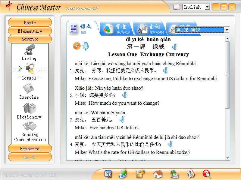Image resolution: width=241 pixels, height=180 pixels.
Task: Play audio for sentence 4 今天美元
Action: coord(170,144)
